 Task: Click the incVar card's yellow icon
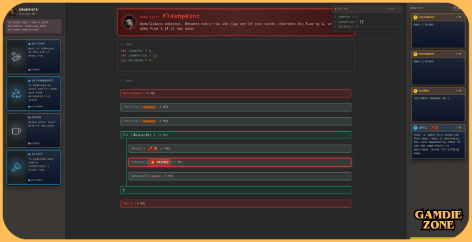click(415, 91)
